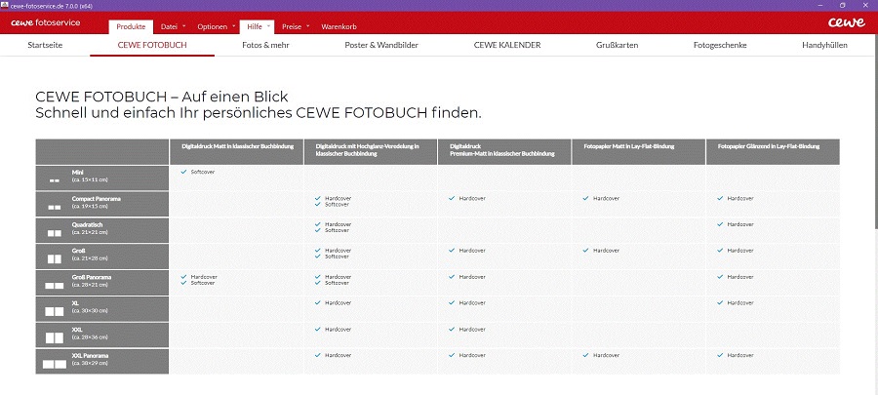This screenshot has width=878, height=395.
Task: Click Hardcover checkmark for Quadratisch Fotopapier Glänzend
Action: click(x=720, y=224)
